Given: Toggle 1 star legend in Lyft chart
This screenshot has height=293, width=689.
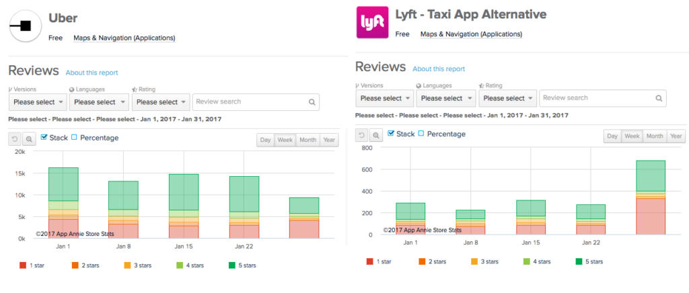Looking at the screenshot, I should (x=379, y=261).
